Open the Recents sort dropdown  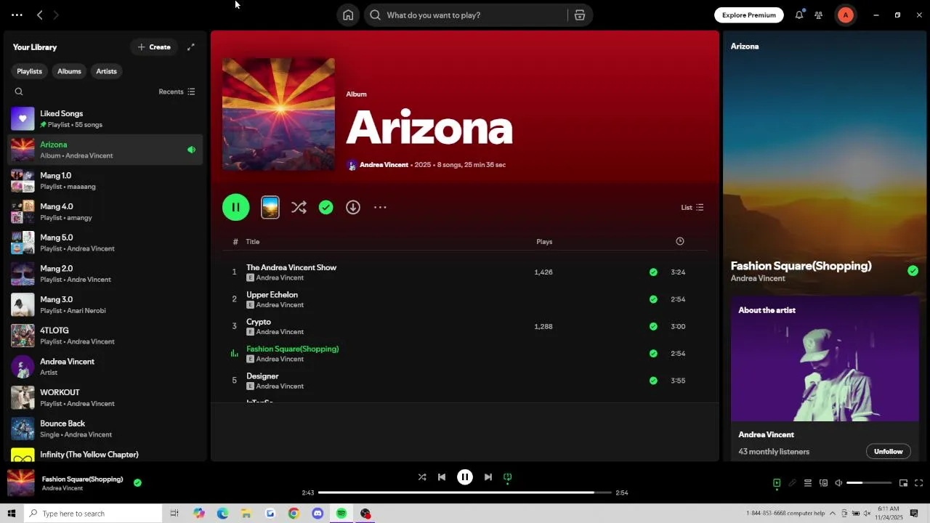177,92
